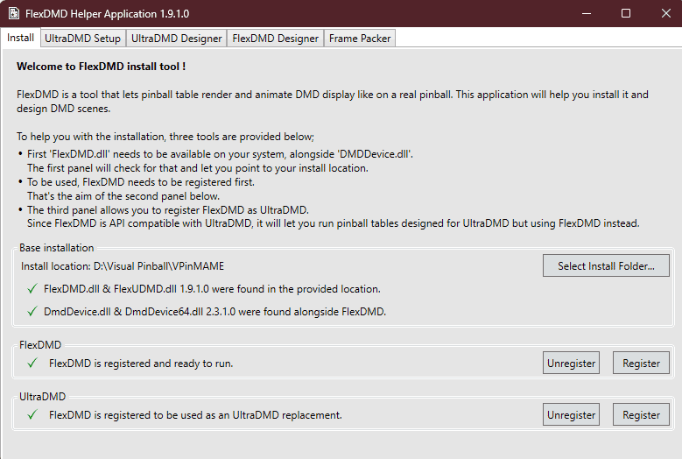Register FlexDMD as UltraDMD replacement
The image size is (682, 459).
click(x=641, y=414)
